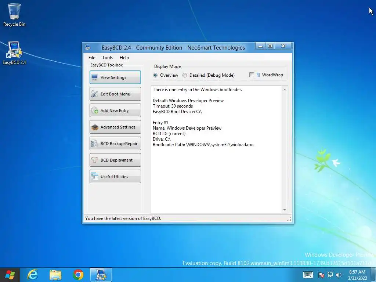Minimize the EasyBCD window
376x282 pixels.
point(260,46)
